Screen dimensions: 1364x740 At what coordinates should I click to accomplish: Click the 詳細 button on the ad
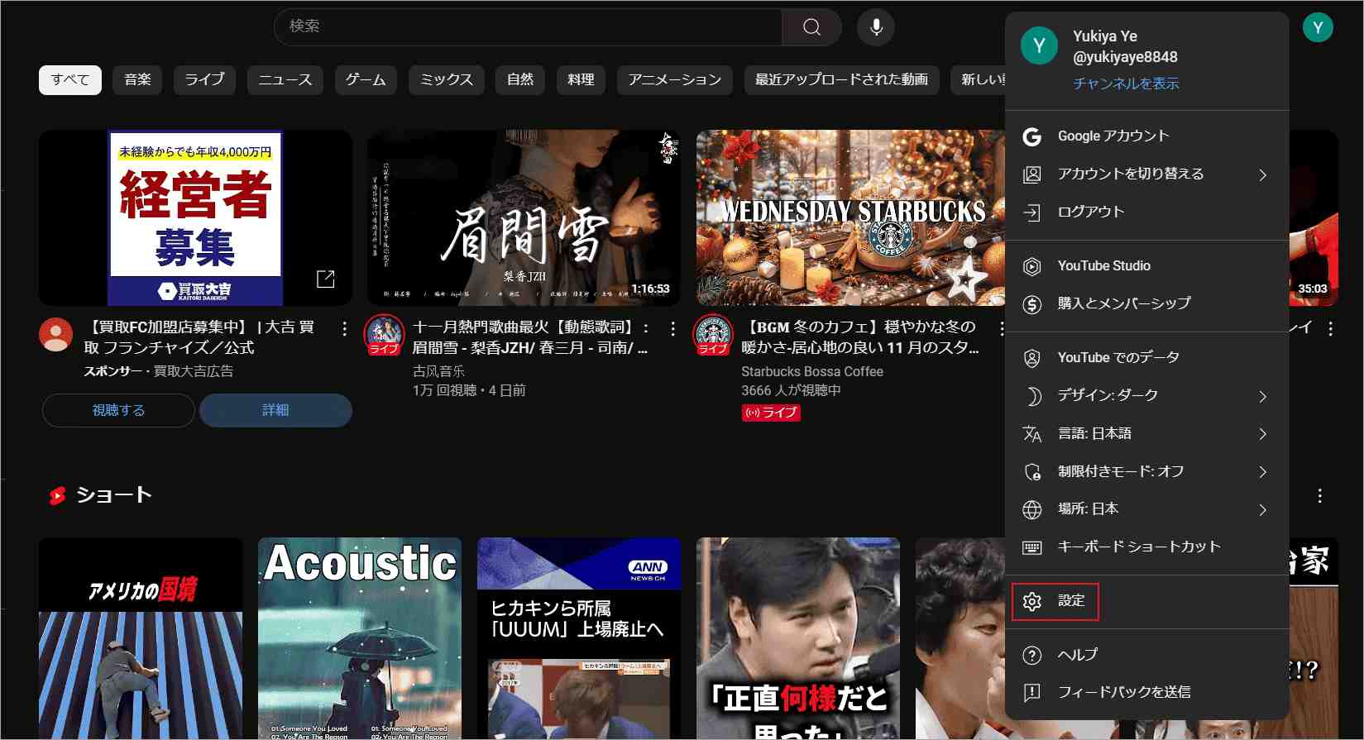pyautogui.click(x=275, y=410)
